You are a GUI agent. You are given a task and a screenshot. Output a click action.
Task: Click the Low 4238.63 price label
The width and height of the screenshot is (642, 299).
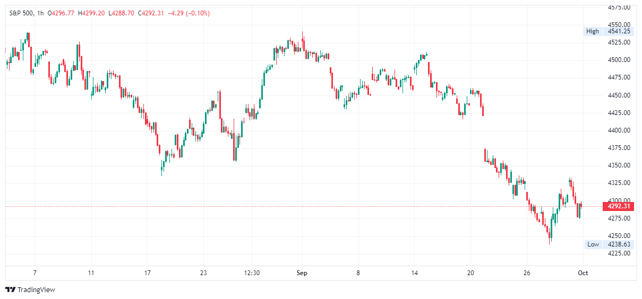tap(609, 244)
